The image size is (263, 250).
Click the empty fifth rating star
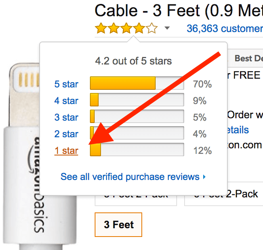coord(152,28)
